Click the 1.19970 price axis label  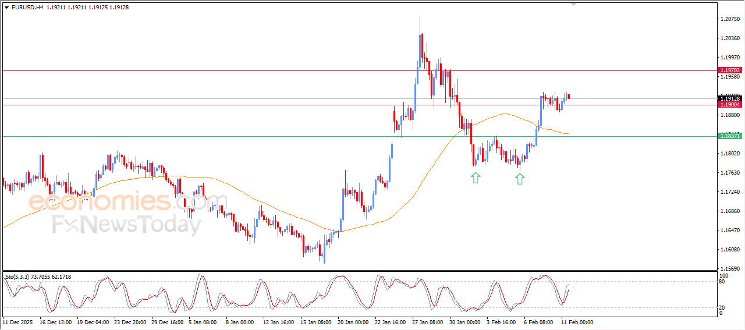730,58
